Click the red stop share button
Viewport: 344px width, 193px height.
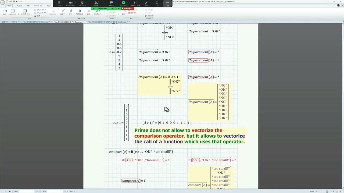click(128, 8)
